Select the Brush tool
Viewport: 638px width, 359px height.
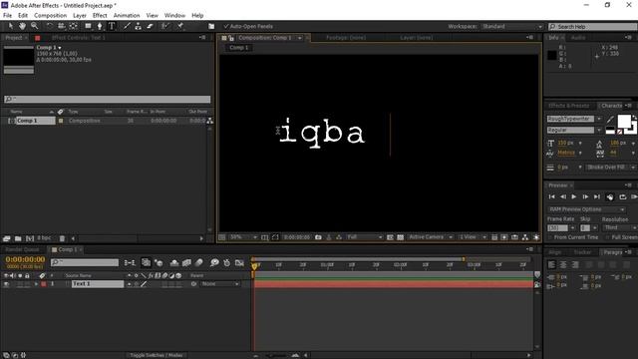point(127,26)
